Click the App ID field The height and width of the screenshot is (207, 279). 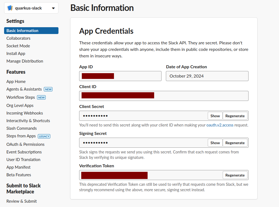pos(120,76)
